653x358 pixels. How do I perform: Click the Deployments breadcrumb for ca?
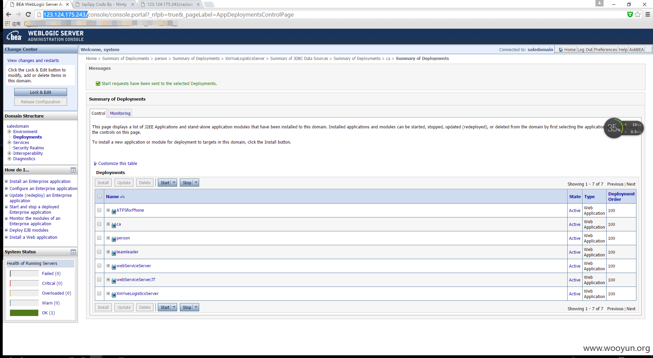(x=357, y=58)
